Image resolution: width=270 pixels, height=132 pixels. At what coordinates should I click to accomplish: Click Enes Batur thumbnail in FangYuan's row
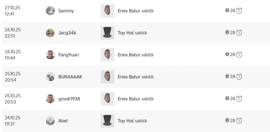108,55
